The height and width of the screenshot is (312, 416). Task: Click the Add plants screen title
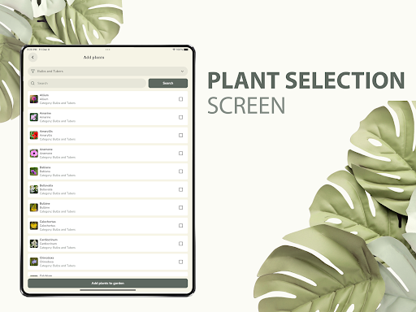click(93, 58)
